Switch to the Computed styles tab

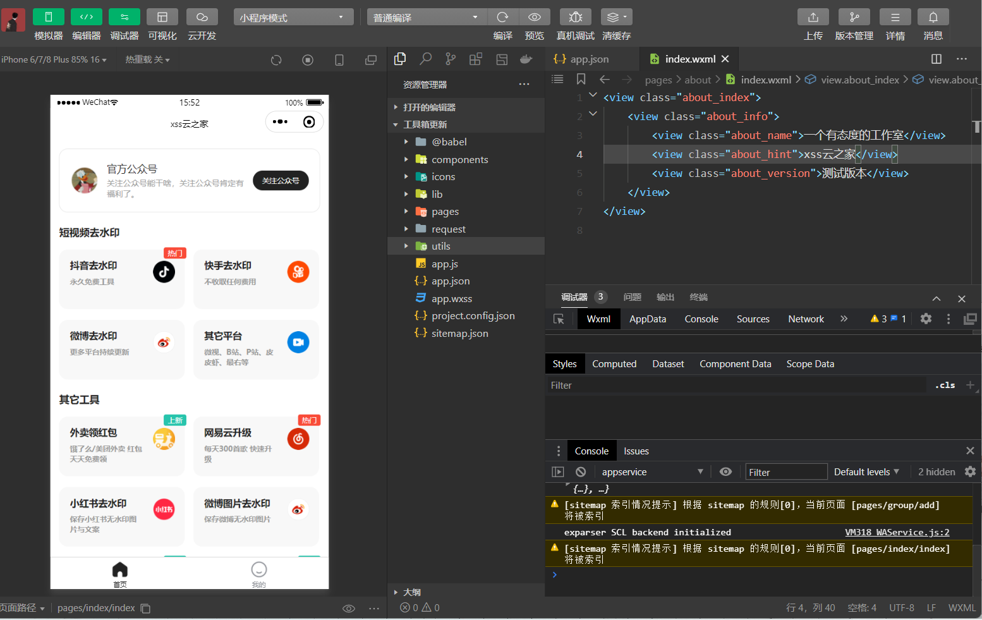tap(614, 364)
